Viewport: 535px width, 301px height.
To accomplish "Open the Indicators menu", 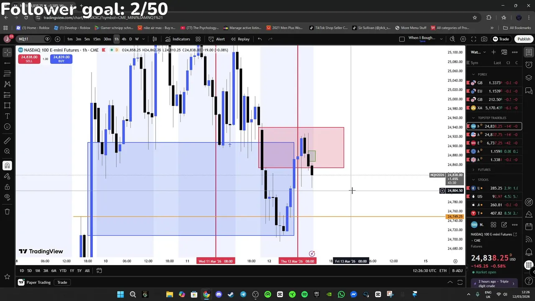I will pos(177,39).
